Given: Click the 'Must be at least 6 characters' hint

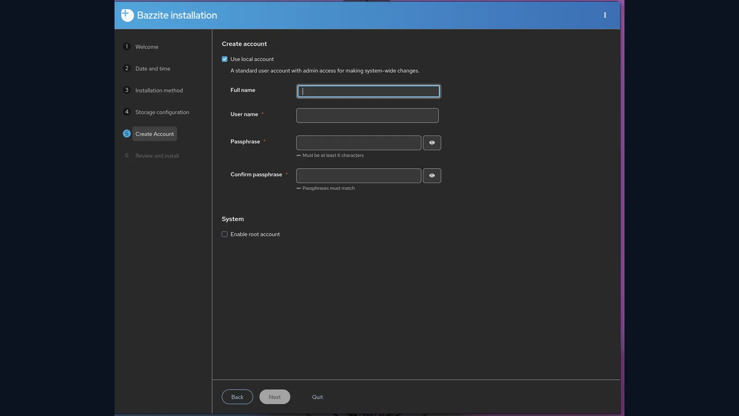Looking at the screenshot, I should click(333, 155).
